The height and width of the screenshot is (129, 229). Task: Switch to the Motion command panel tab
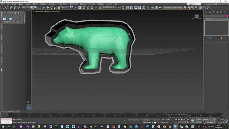(x=217, y=12)
